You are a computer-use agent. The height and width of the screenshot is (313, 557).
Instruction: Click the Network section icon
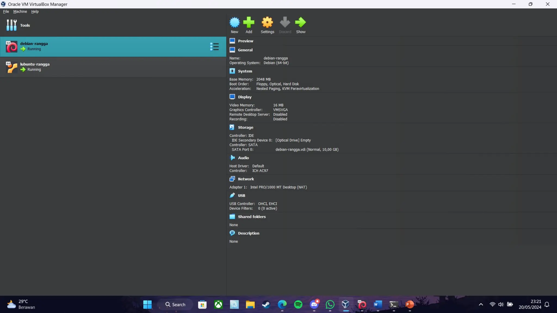point(232,179)
